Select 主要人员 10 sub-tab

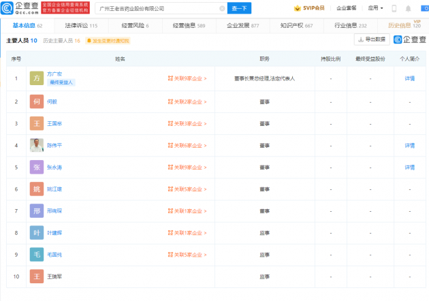[22, 40]
